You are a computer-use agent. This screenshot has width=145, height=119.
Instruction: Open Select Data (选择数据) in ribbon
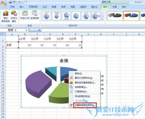coord(35,15)
